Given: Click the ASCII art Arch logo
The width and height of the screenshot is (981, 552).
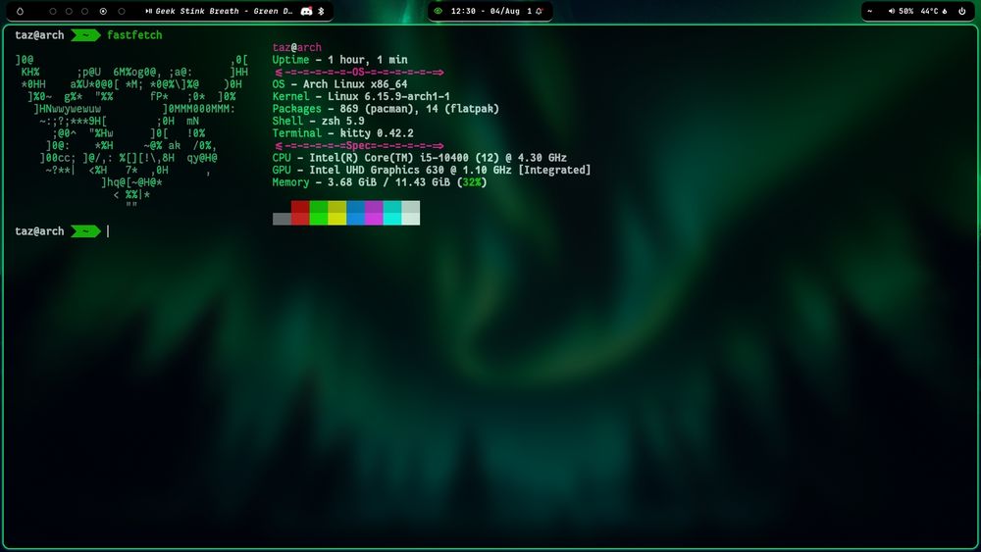Looking at the screenshot, I should point(131,132).
